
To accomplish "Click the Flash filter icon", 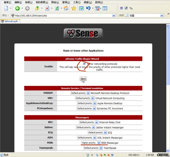I will (126, 8).
